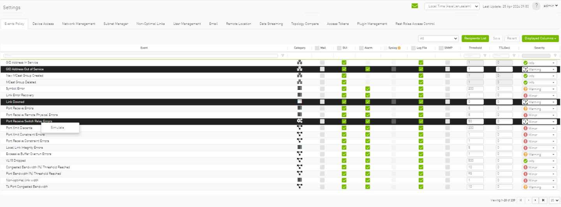Click network category icon for GID Address In Service
The image size is (561, 207).
300,62
